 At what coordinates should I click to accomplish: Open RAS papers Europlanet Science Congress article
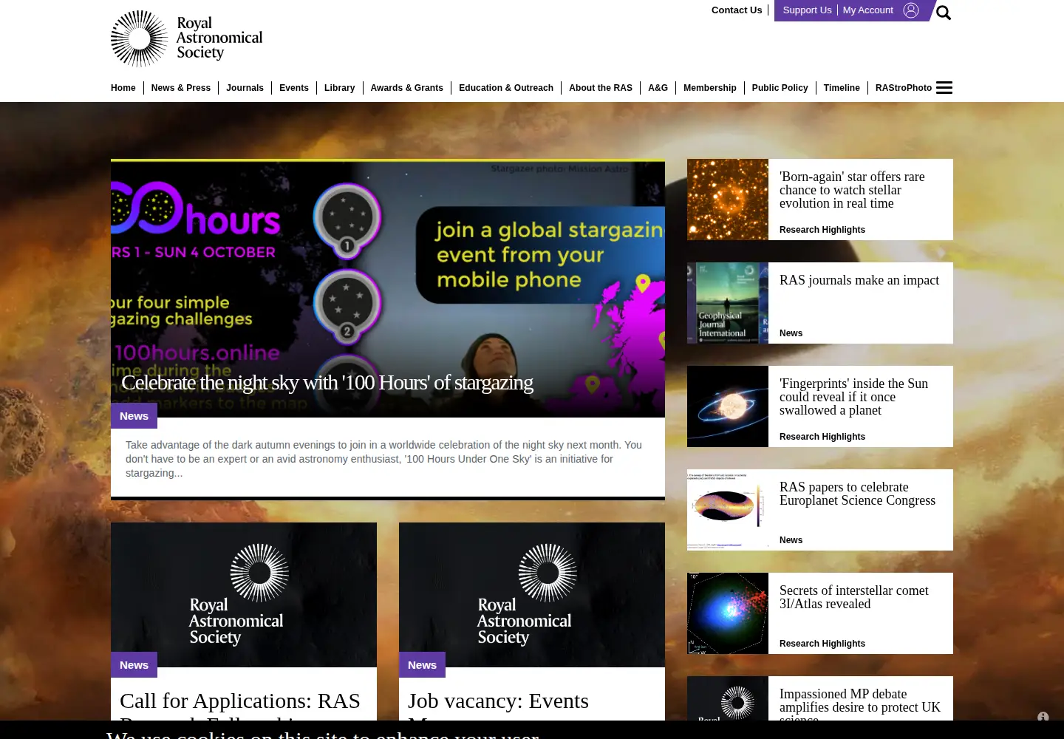coord(857,494)
